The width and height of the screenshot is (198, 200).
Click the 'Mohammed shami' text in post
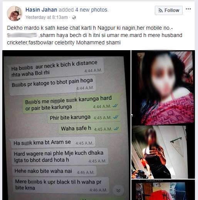point(98,42)
